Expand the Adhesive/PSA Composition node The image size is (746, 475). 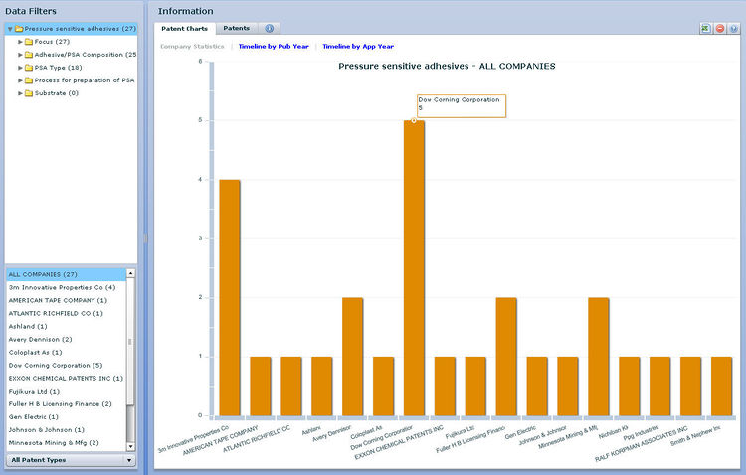tap(20, 55)
